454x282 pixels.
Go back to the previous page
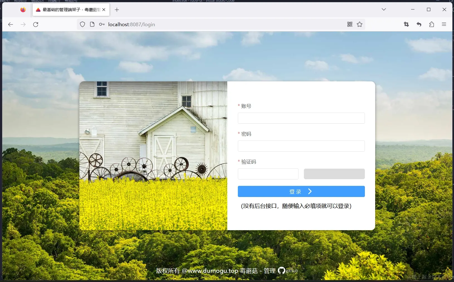click(11, 25)
